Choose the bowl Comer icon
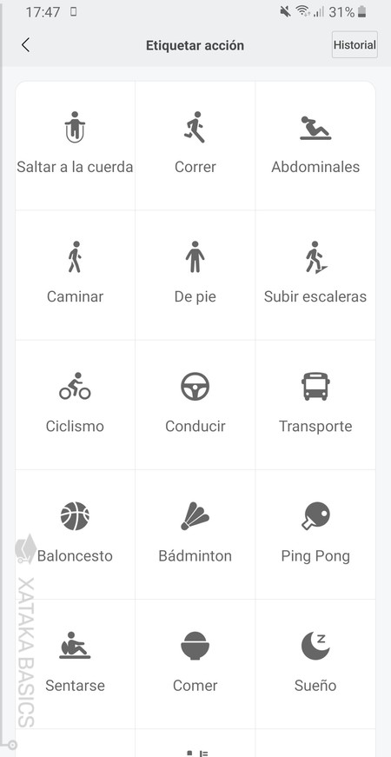This screenshot has width=391, height=757. (195, 646)
